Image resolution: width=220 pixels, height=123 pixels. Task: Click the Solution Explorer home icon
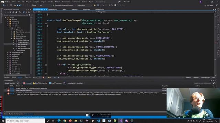(x=10, y=12)
